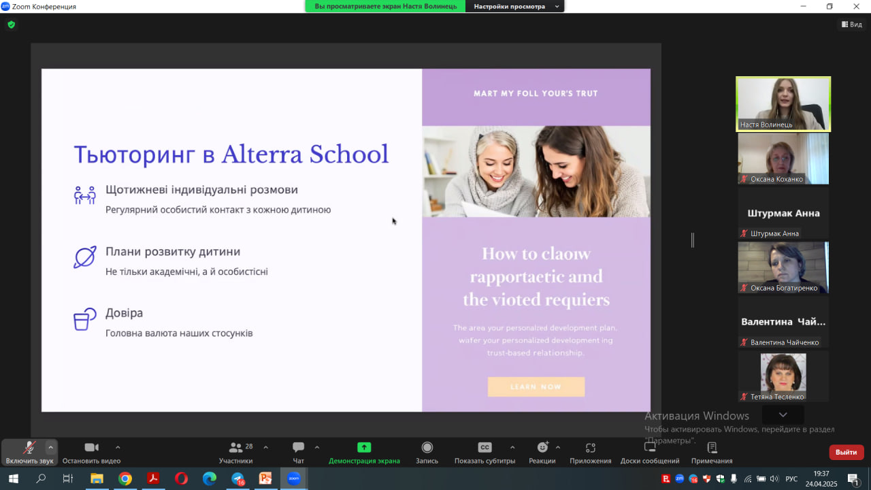871x490 pixels.
Task: Click slide title Тьюторинг в Alterra School
Action: [231, 154]
